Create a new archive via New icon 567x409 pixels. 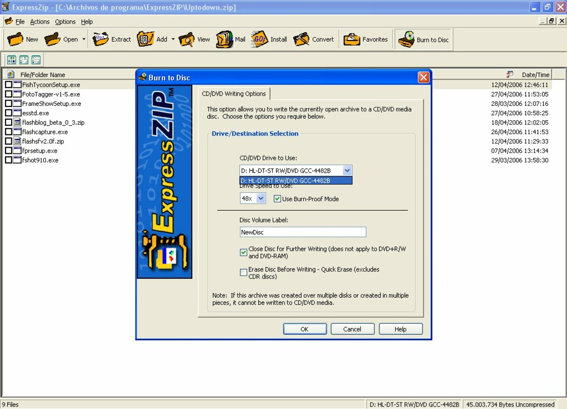click(x=22, y=38)
